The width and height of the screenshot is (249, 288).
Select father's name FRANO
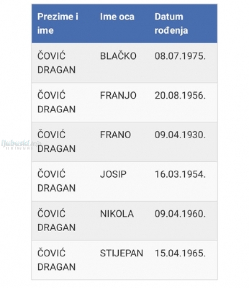(115, 135)
